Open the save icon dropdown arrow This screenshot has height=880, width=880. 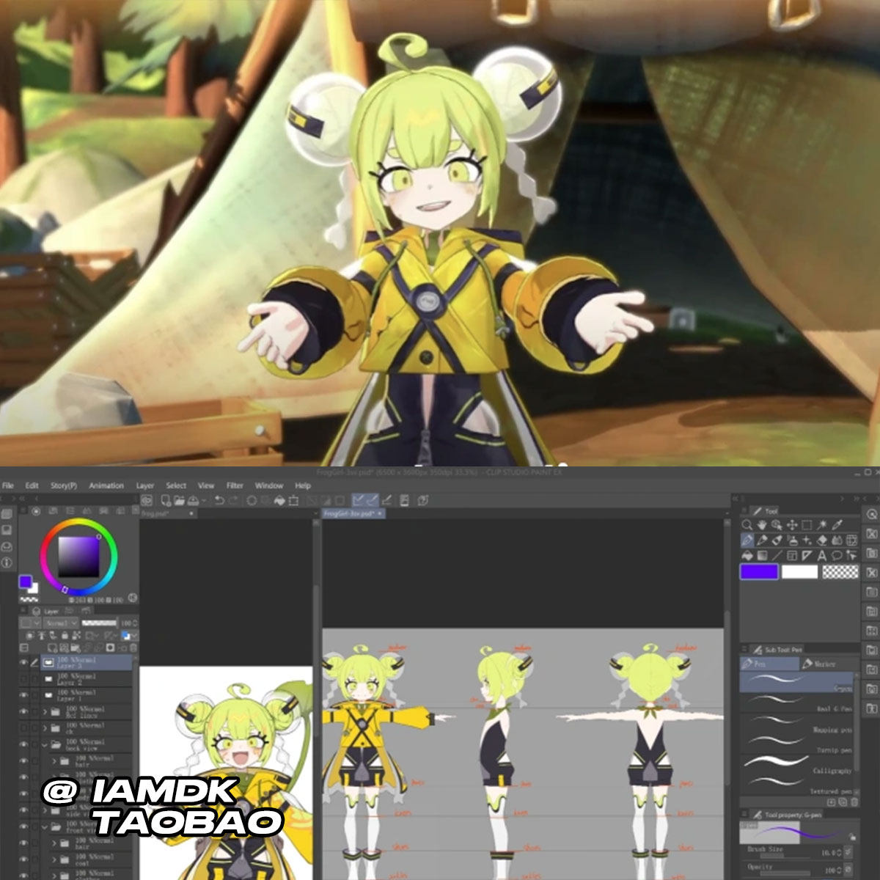tap(203, 501)
